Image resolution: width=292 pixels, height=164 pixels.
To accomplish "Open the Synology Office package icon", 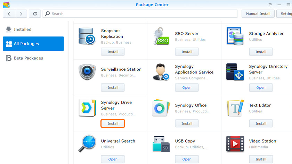I will tap(161, 108).
